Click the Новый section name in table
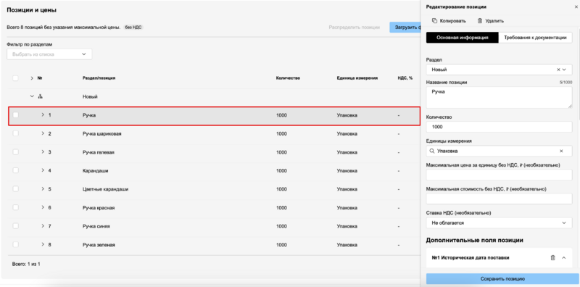 (x=90, y=96)
